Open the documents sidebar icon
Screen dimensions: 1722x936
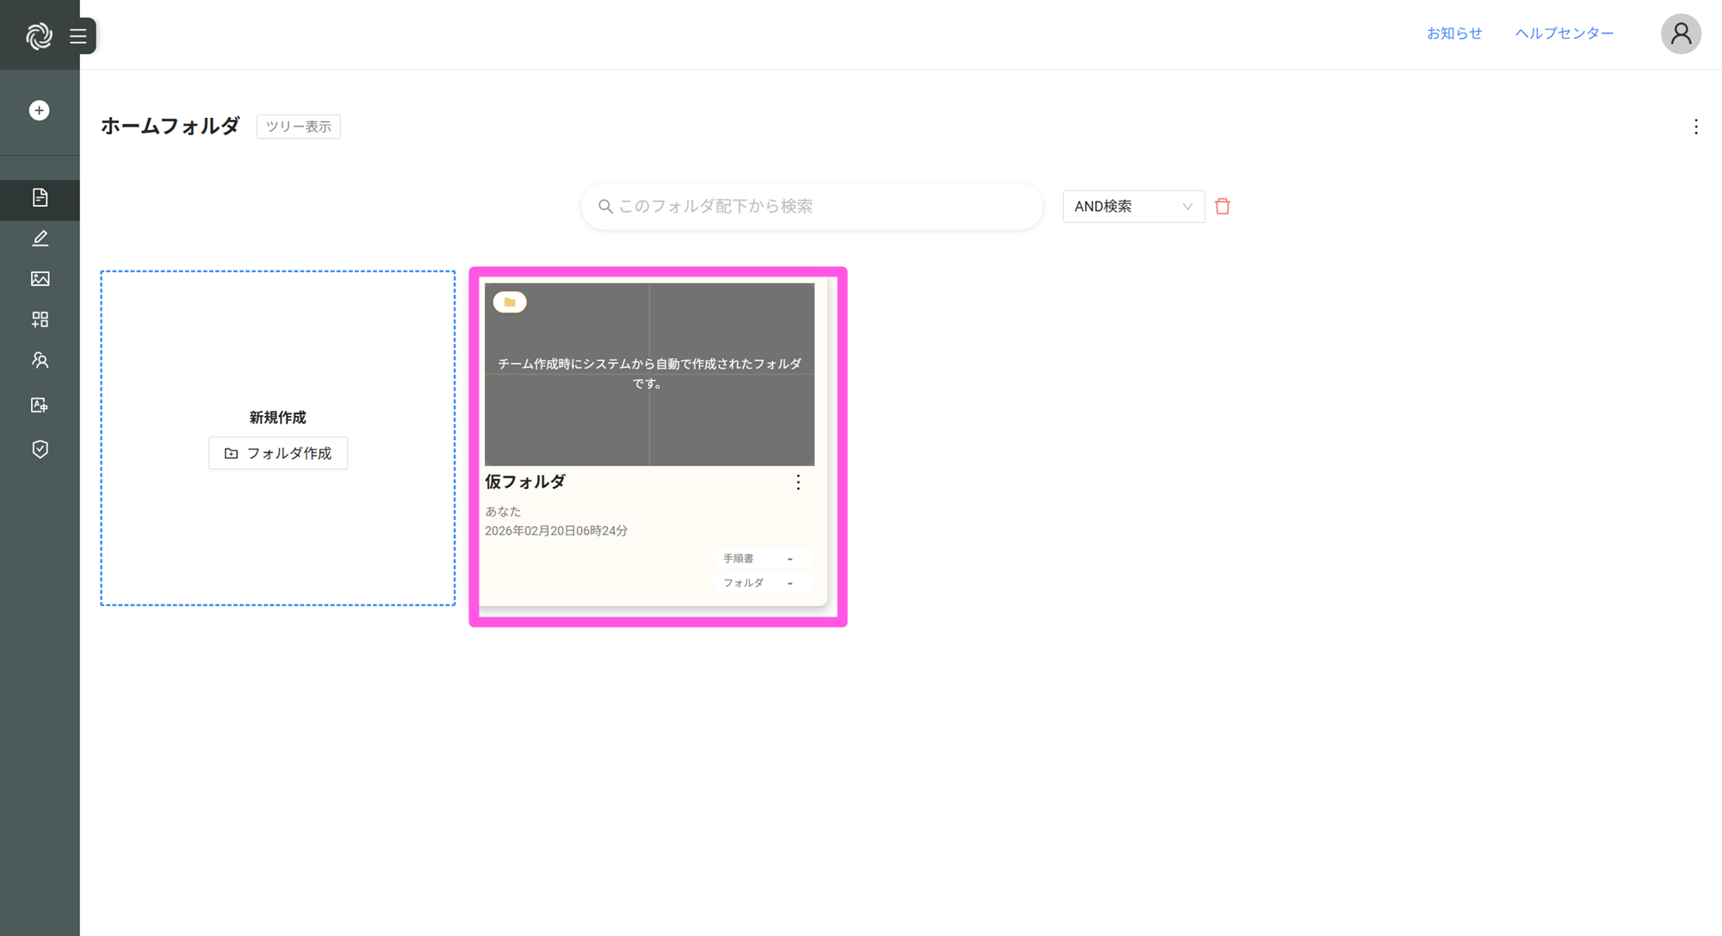(40, 197)
